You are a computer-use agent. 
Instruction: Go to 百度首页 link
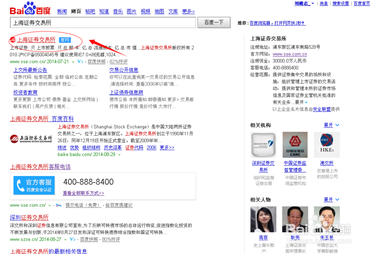362,4
